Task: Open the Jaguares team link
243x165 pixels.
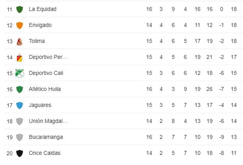Action: click(40, 105)
